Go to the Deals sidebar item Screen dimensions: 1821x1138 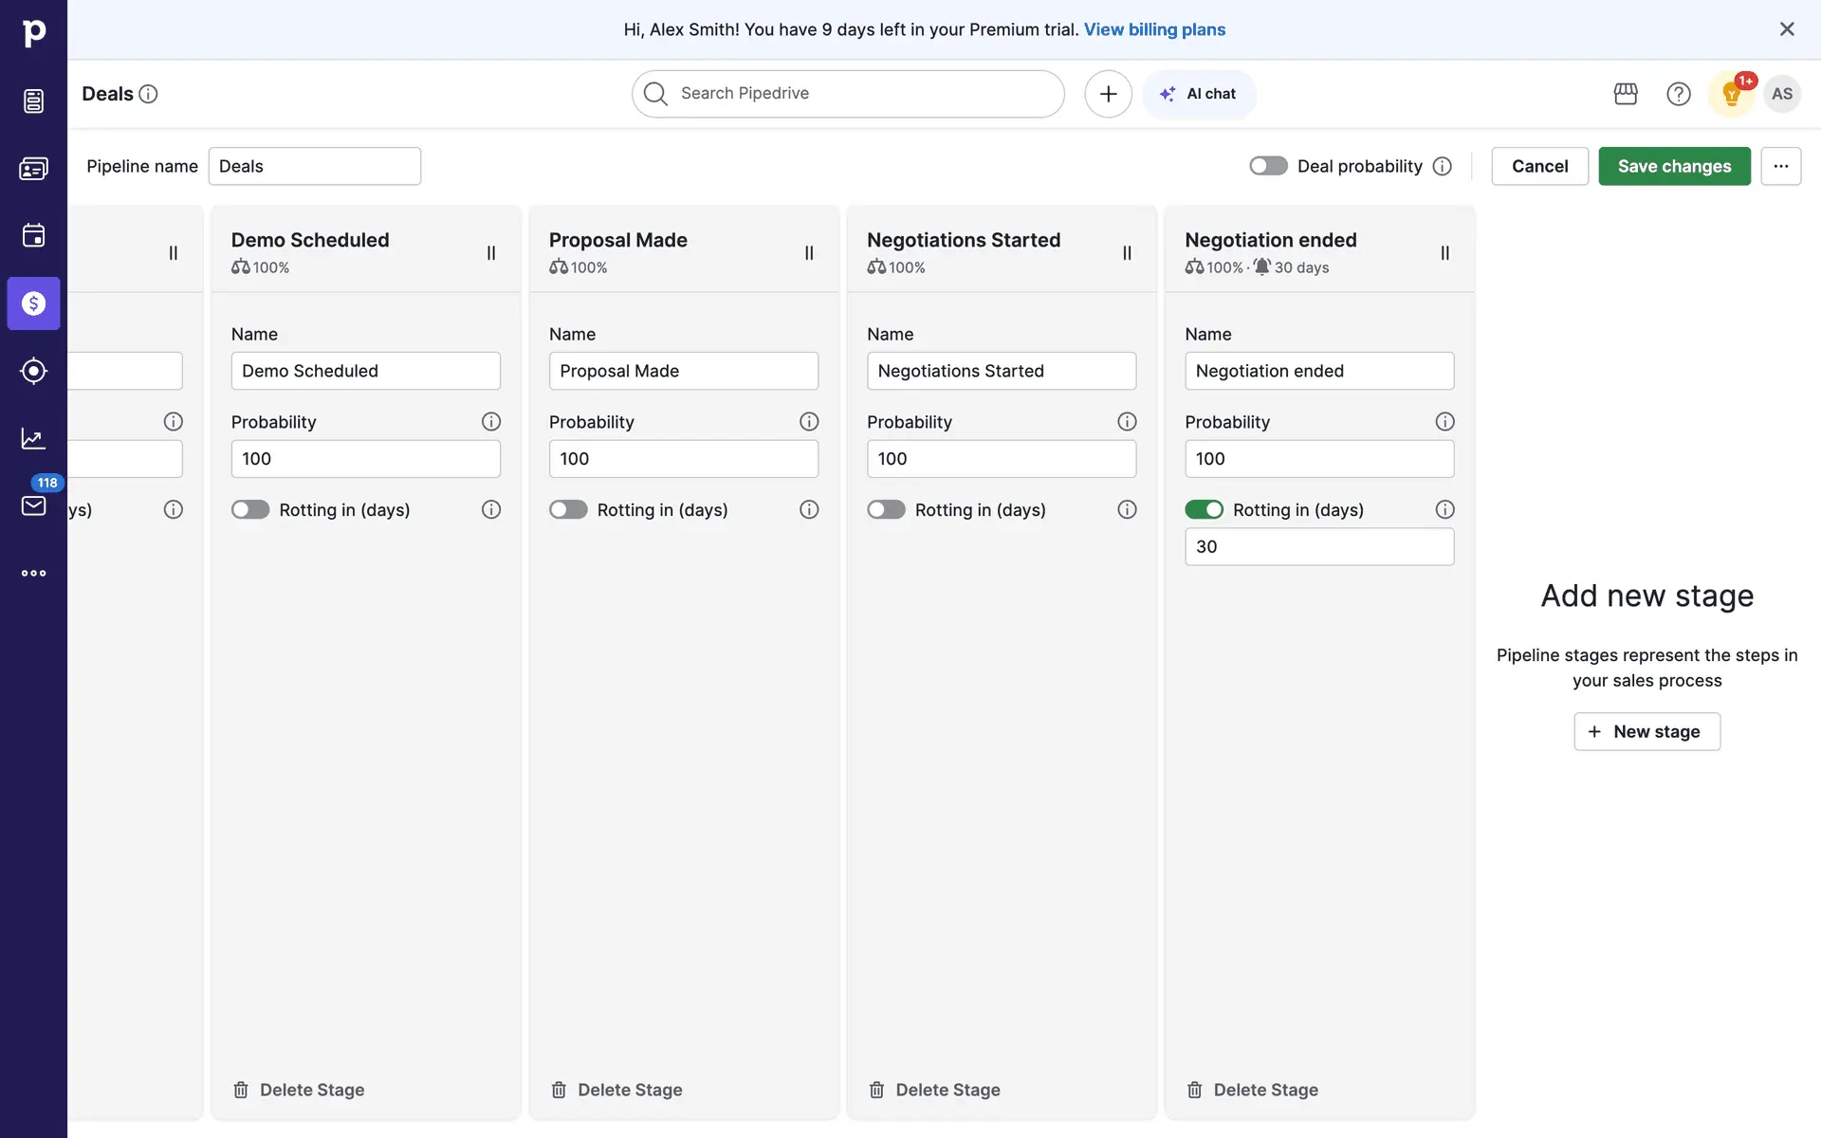pyautogui.click(x=33, y=303)
